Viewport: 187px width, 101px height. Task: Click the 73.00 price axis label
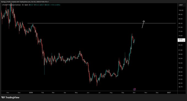click(181, 36)
